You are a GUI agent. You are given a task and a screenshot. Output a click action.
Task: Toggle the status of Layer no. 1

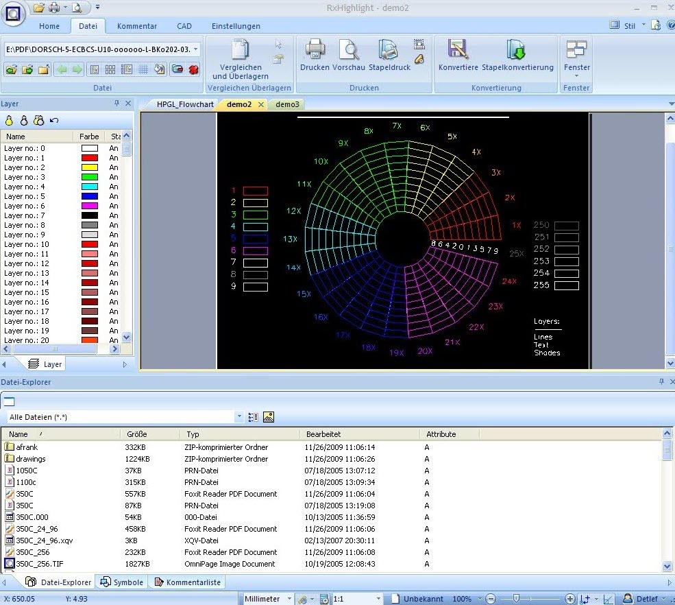[114, 158]
